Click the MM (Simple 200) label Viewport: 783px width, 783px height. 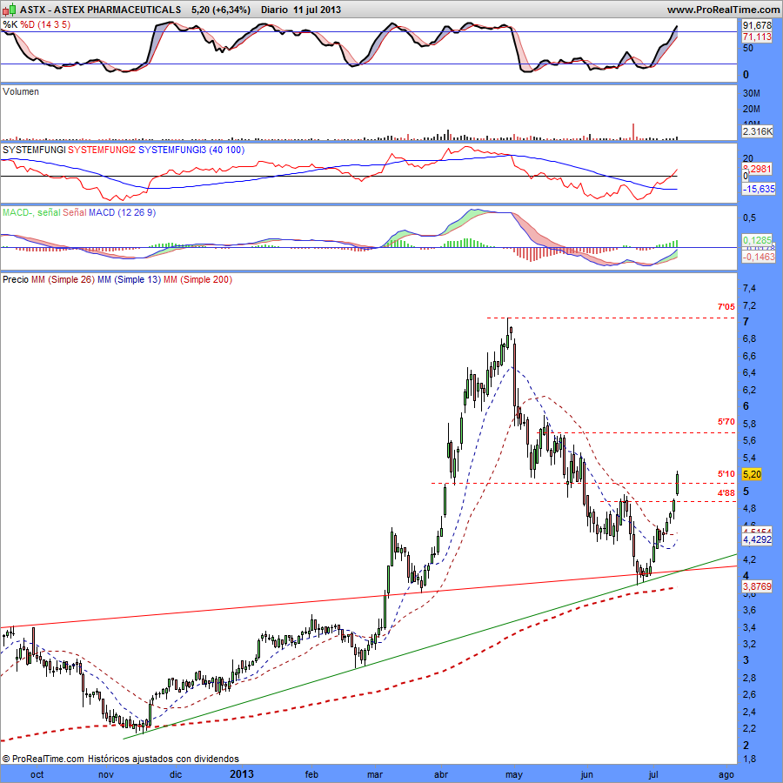(197, 279)
